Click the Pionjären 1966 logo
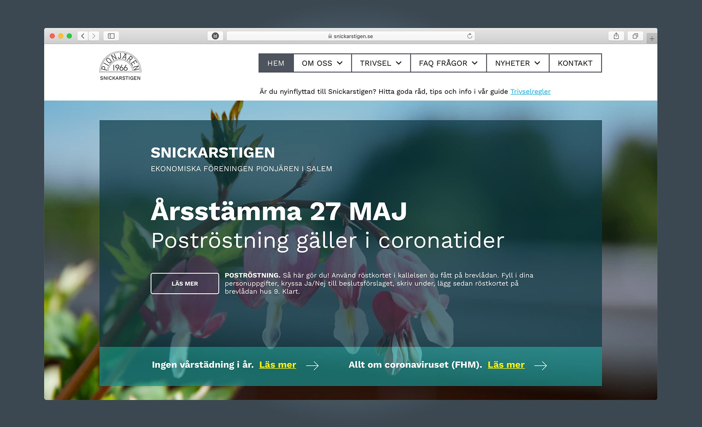The height and width of the screenshot is (427, 702). tap(120, 66)
